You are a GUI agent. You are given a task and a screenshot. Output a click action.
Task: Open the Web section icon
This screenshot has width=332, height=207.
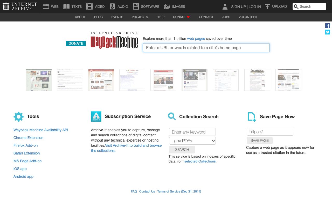(46, 6)
